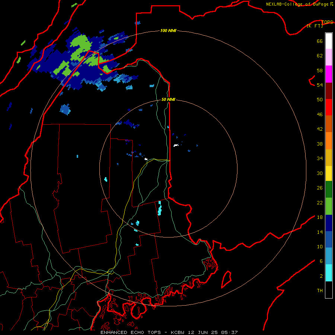Image resolution: width=335 pixels, height=335 pixels.
Task: Click the tall cyan echo south of center
Action: (160, 208)
